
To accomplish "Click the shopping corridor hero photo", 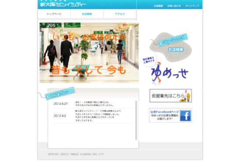I will pyautogui.click(x=89, y=53).
